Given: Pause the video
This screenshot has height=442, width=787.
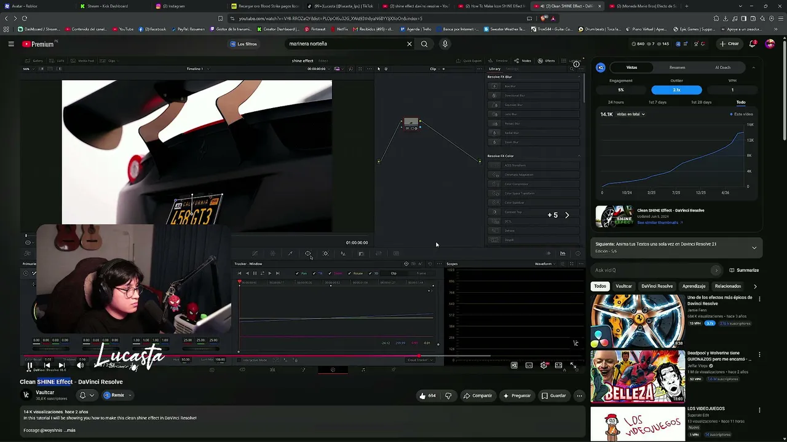Looking at the screenshot, I should pos(30,365).
